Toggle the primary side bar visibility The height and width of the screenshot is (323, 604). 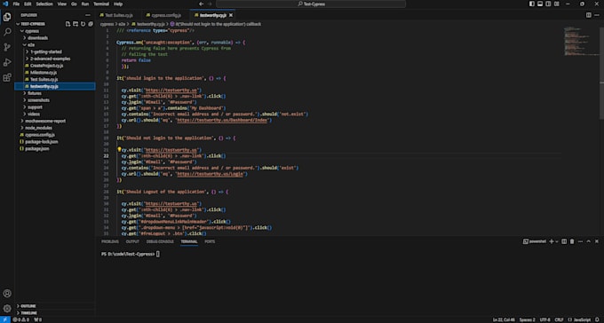coord(532,4)
